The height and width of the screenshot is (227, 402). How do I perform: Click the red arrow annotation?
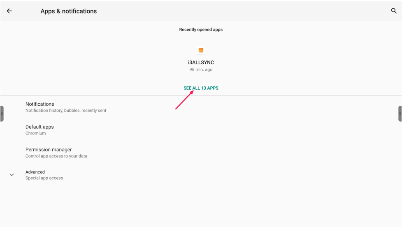tap(184, 100)
